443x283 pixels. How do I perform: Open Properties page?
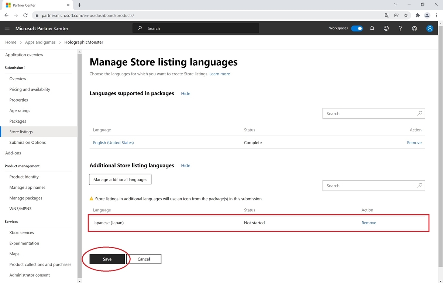pyautogui.click(x=19, y=100)
